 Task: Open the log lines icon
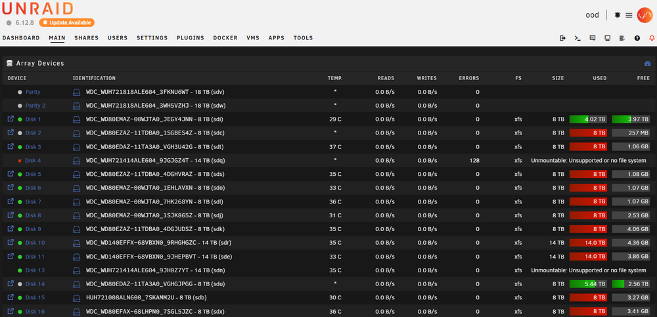click(622, 38)
